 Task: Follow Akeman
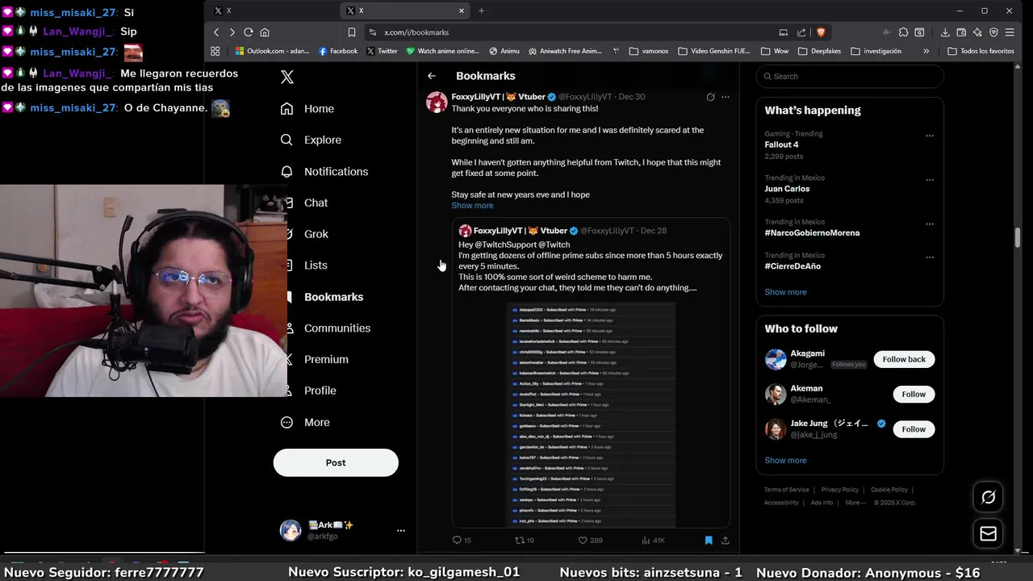click(914, 394)
